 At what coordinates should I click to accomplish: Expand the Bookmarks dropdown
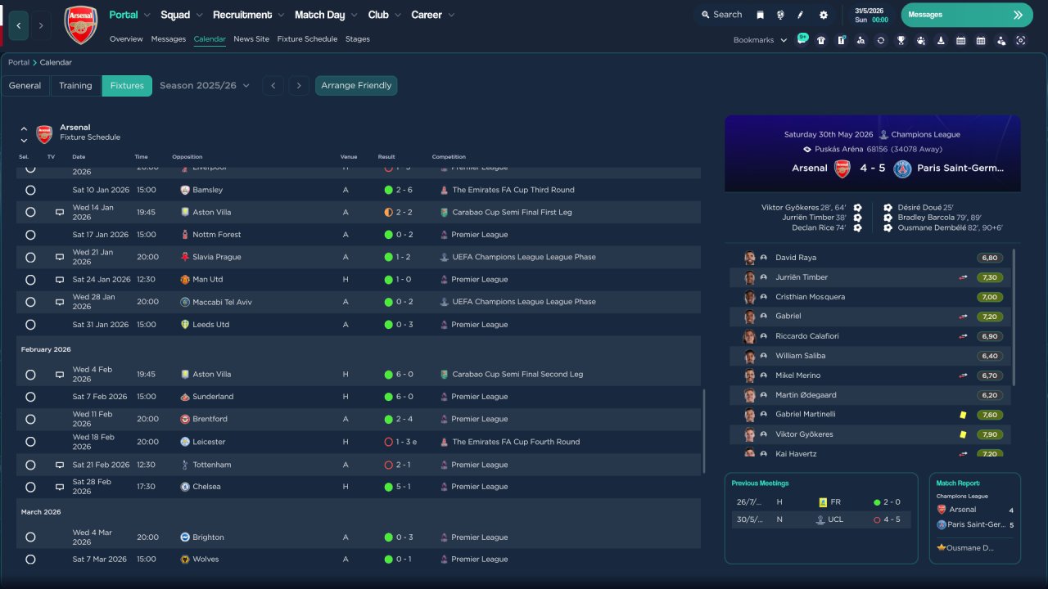760,40
